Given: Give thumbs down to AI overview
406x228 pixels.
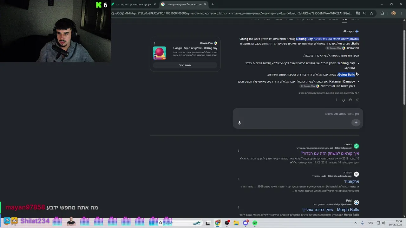Looking at the screenshot, I should (x=343, y=100).
